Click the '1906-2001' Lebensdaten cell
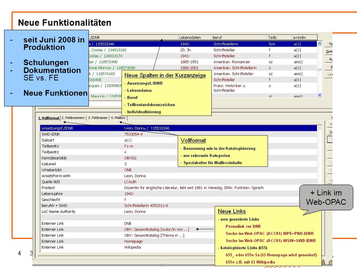357x268 pixels. pyautogui.click(x=189, y=68)
